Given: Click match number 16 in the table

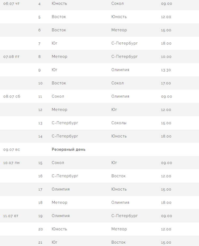Looking at the screenshot, I should [40, 176].
